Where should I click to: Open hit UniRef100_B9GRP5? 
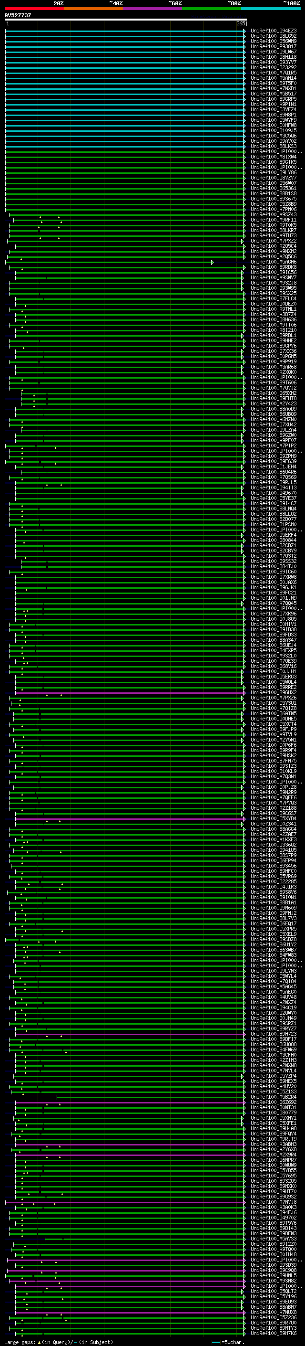pos(274,99)
